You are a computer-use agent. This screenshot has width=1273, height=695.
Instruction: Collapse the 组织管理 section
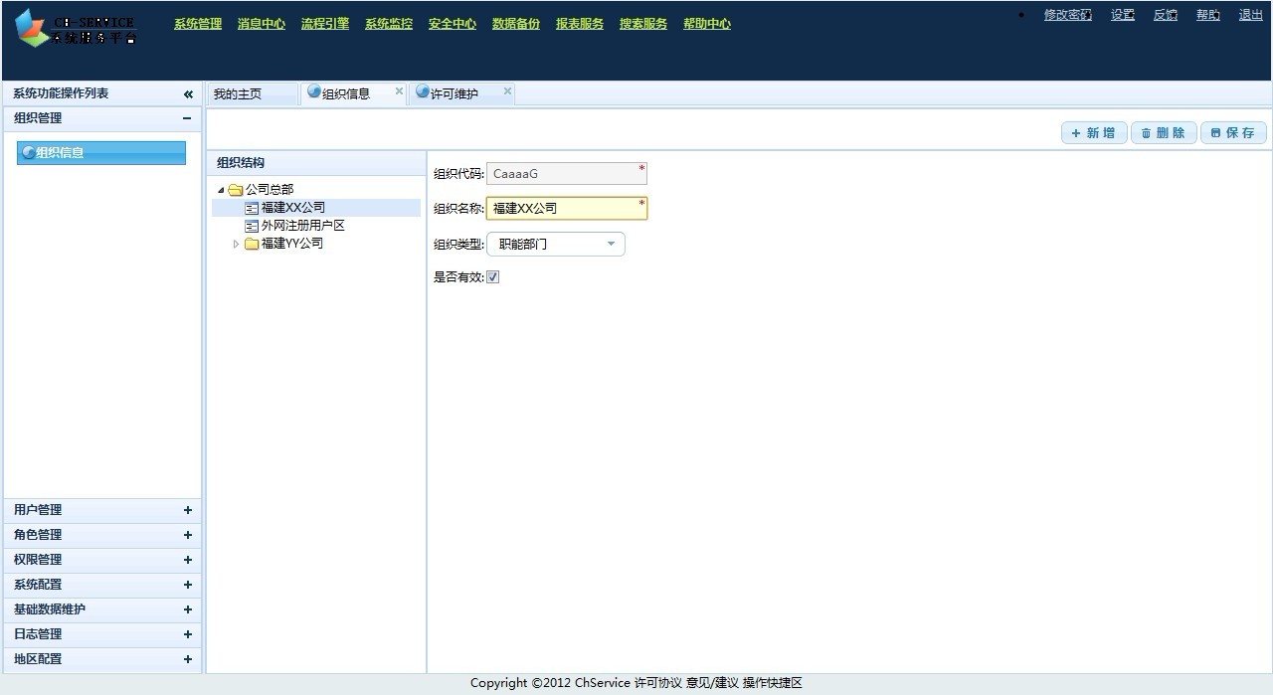pyautogui.click(x=187, y=118)
